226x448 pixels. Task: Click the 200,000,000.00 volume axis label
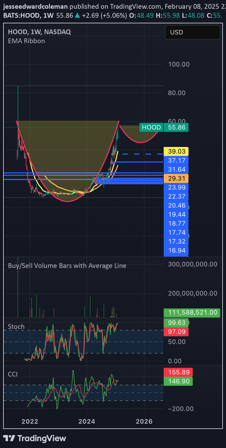pyautogui.click(x=193, y=293)
